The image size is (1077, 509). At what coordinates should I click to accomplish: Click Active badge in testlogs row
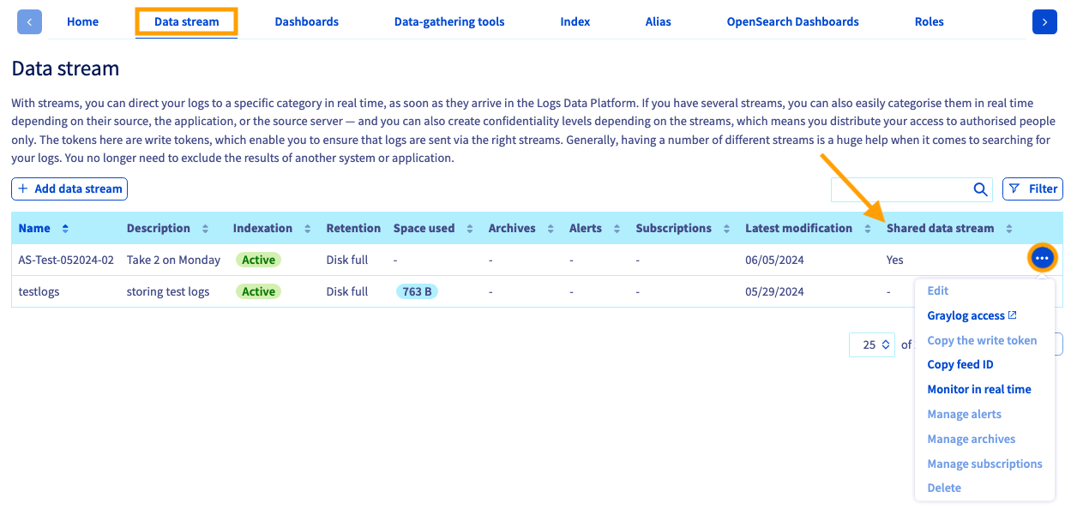(258, 291)
